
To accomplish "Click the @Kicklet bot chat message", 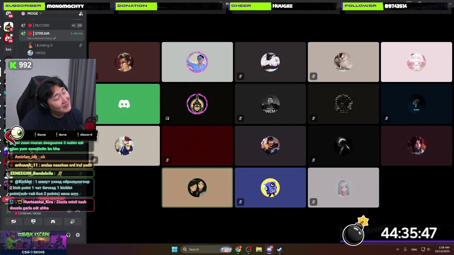I will [51, 188].
